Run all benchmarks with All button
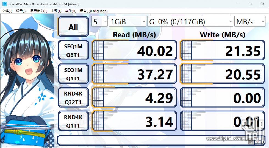The height and width of the screenshot is (148, 269). click(x=73, y=27)
